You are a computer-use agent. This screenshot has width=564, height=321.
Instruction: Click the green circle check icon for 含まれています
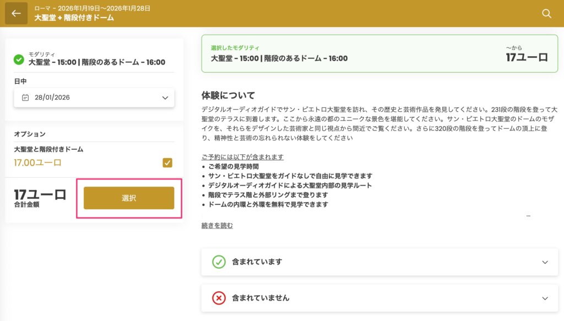click(219, 262)
